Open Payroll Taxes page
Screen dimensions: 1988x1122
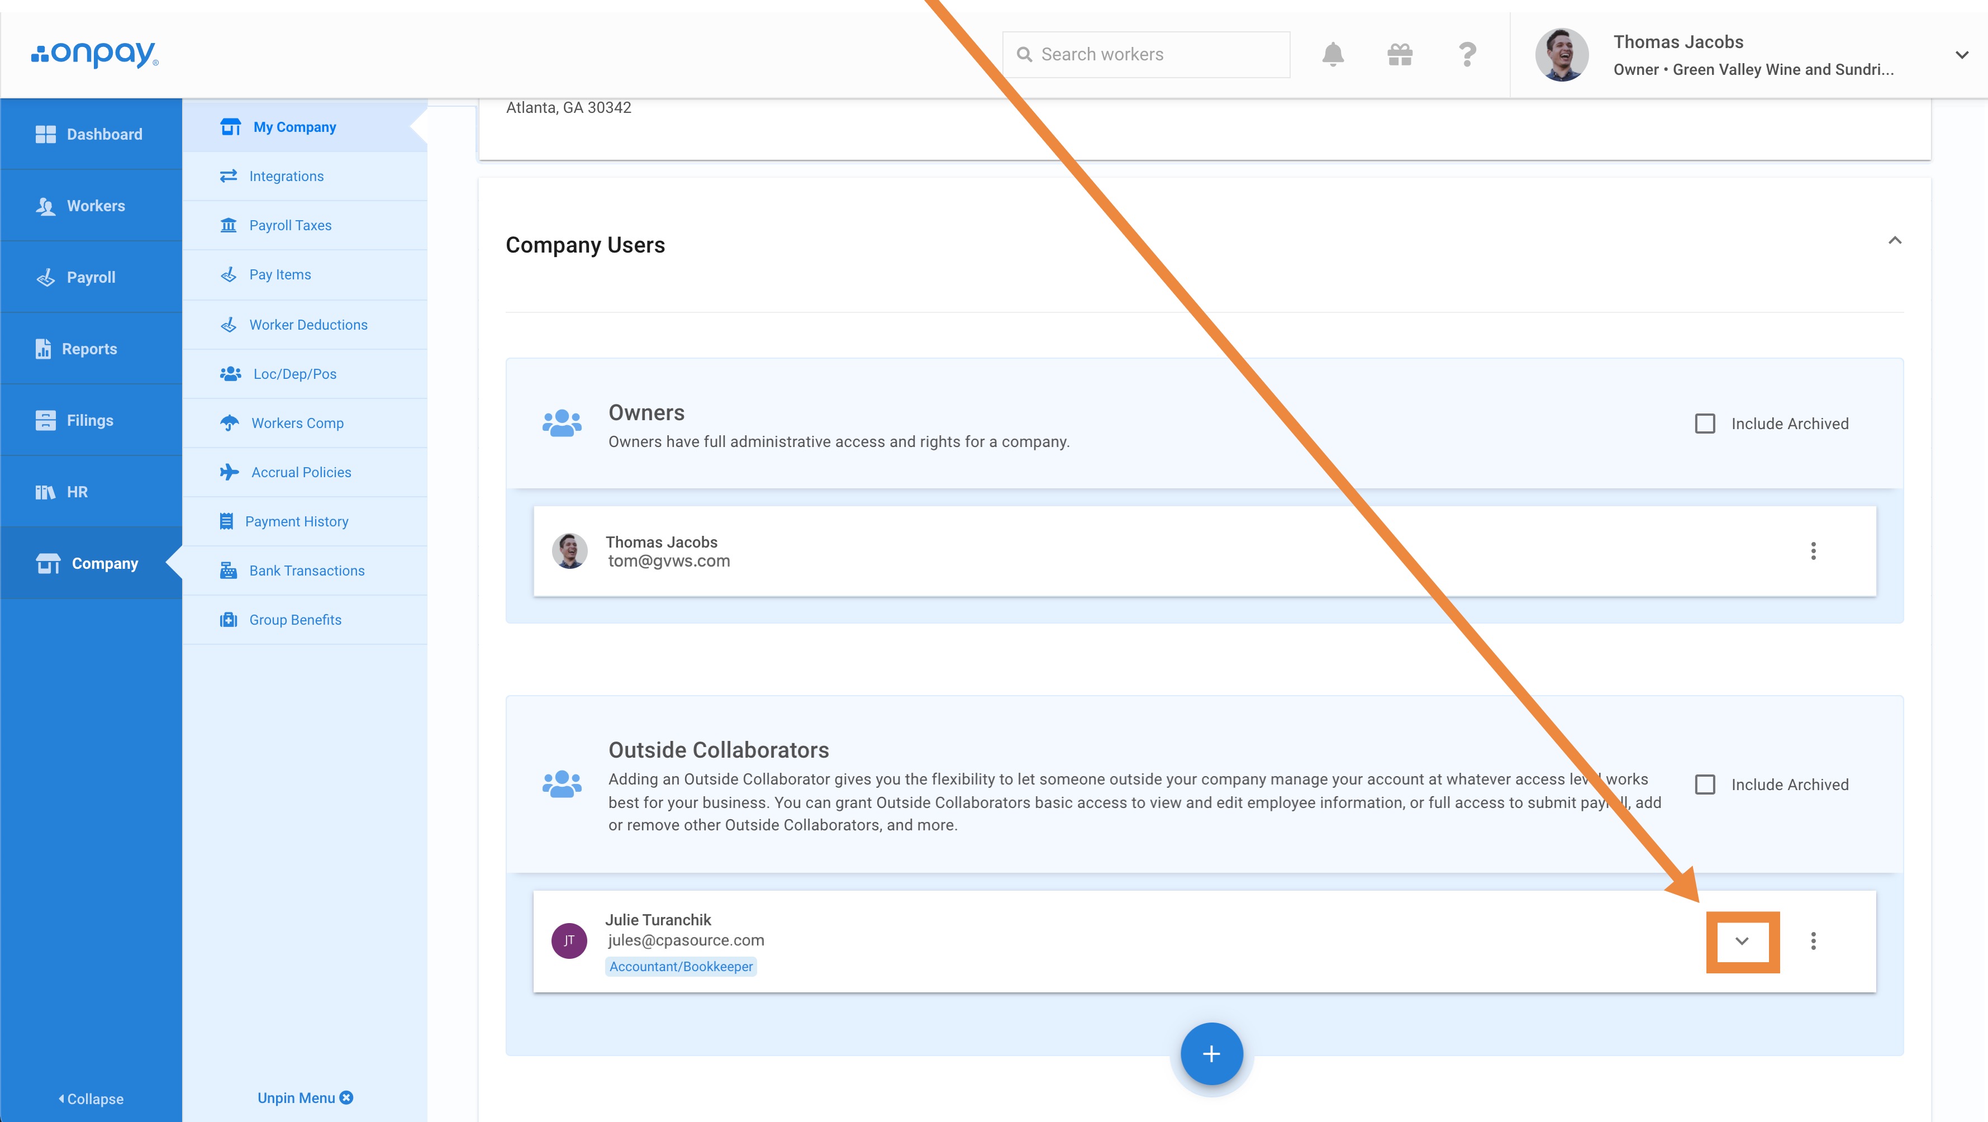click(x=305, y=225)
